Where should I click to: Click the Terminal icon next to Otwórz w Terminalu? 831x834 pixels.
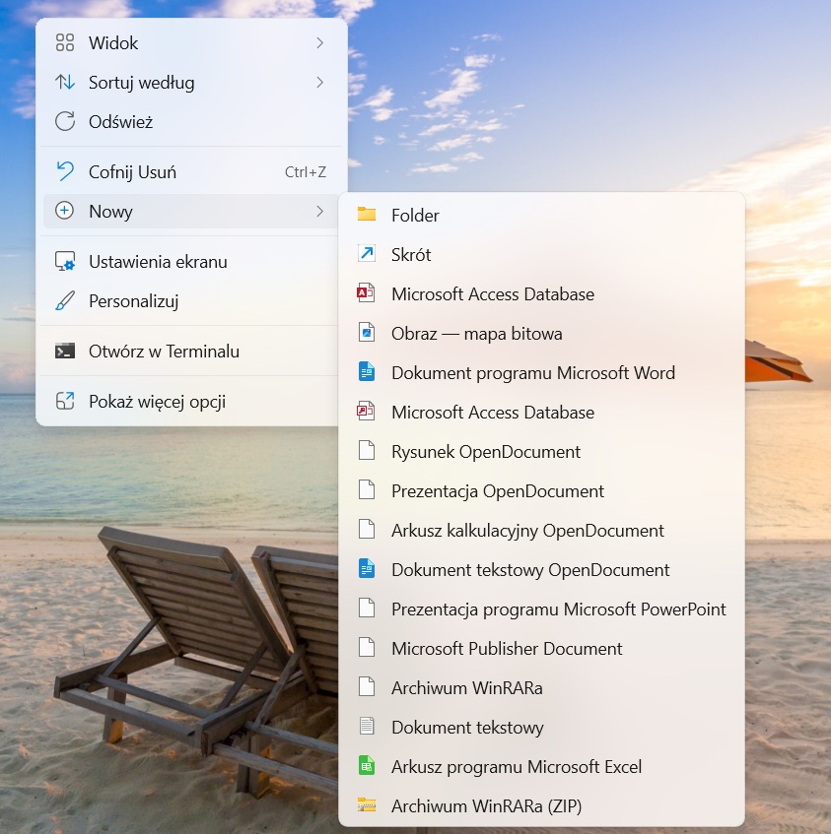click(65, 351)
